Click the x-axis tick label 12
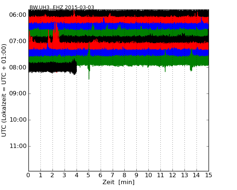 [172, 175]
